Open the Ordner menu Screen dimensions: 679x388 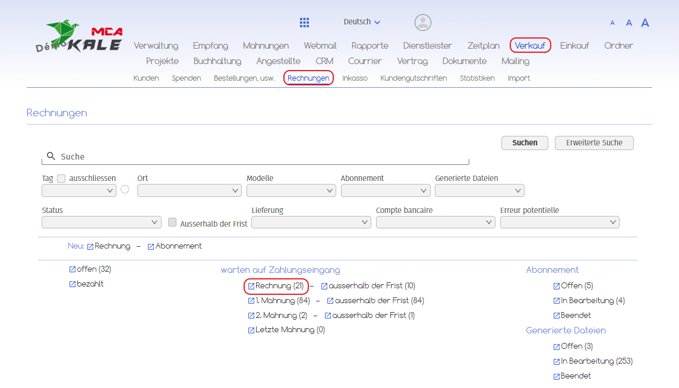click(x=618, y=46)
